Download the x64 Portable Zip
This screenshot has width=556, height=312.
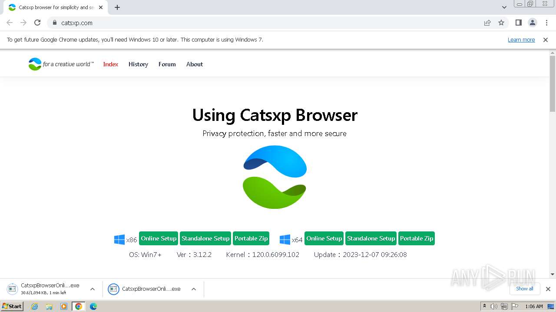coord(417,238)
